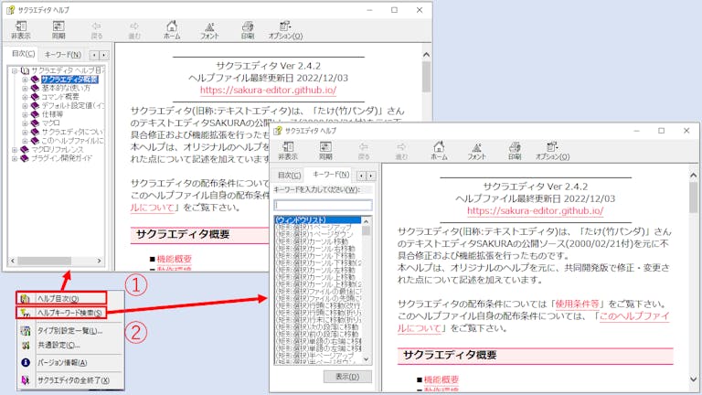Click 非表示 icon in back help window
This screenshot has height=395, width=702.
21,30
